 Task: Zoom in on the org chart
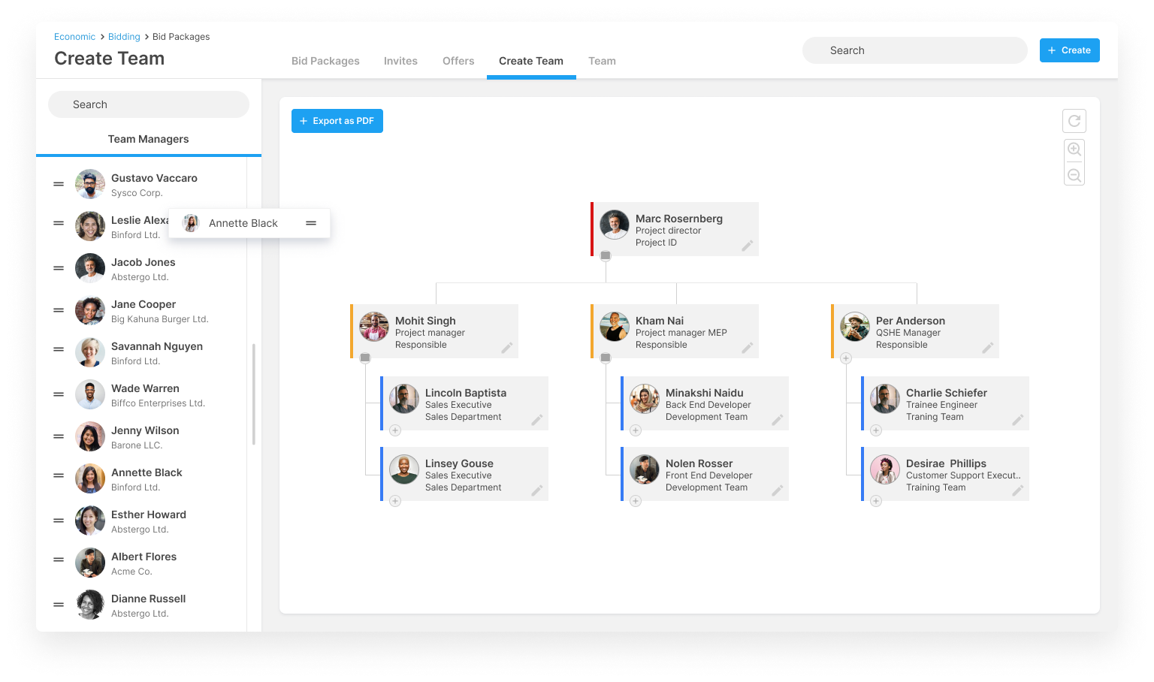[x=1074, y=149]
